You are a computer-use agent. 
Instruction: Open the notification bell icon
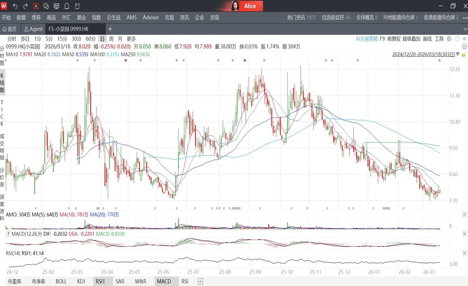(66, 6)
